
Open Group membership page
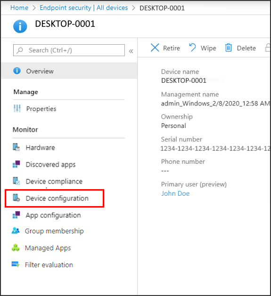[x=54, y=231]
